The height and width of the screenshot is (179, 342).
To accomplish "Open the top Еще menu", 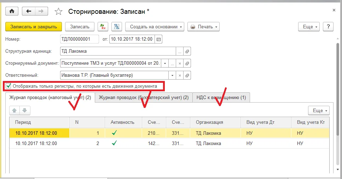I will tap(309, 27).
